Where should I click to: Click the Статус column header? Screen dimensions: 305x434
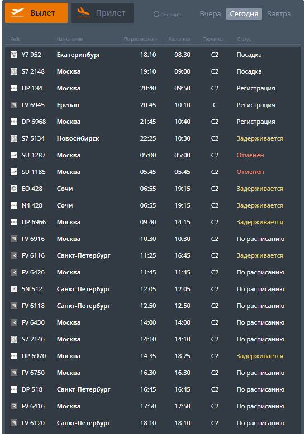point(244,39)
